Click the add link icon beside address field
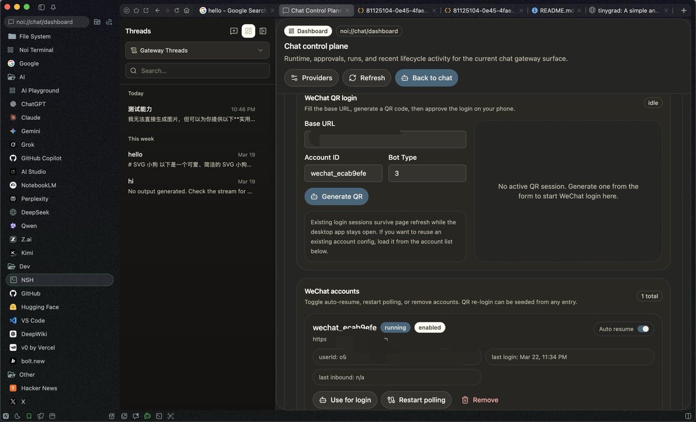Screen dimensions: 696x422 tap(108, 21)
